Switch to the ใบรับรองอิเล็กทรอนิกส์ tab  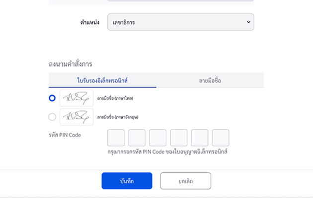[102, 80]
